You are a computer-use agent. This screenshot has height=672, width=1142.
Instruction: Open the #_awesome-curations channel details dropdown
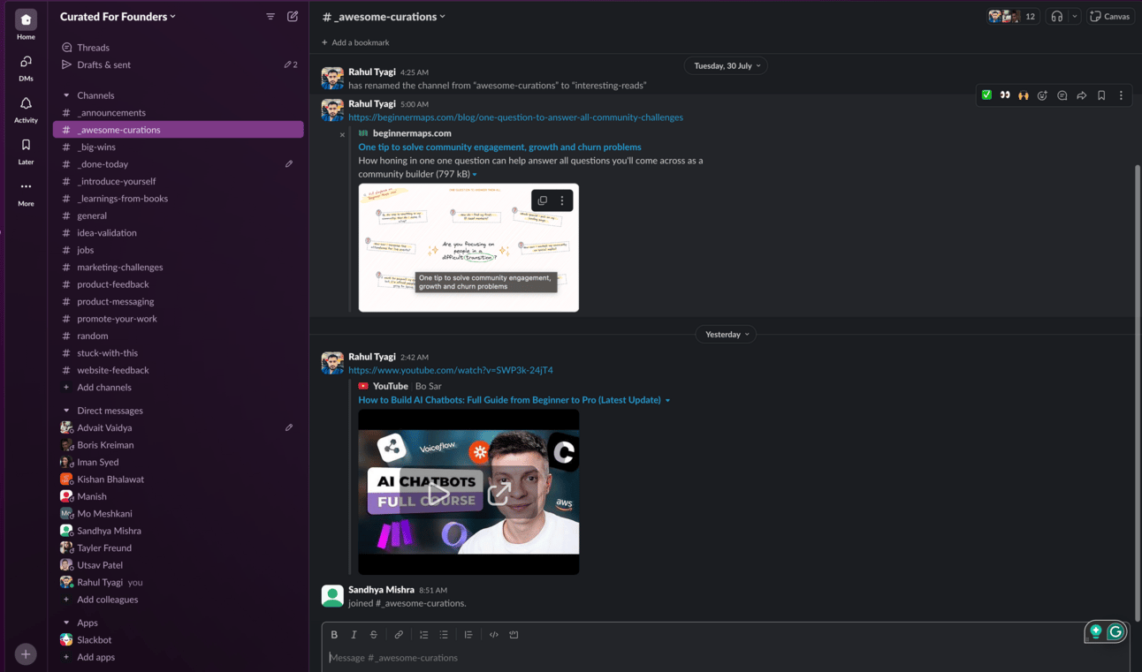(384, 17)
